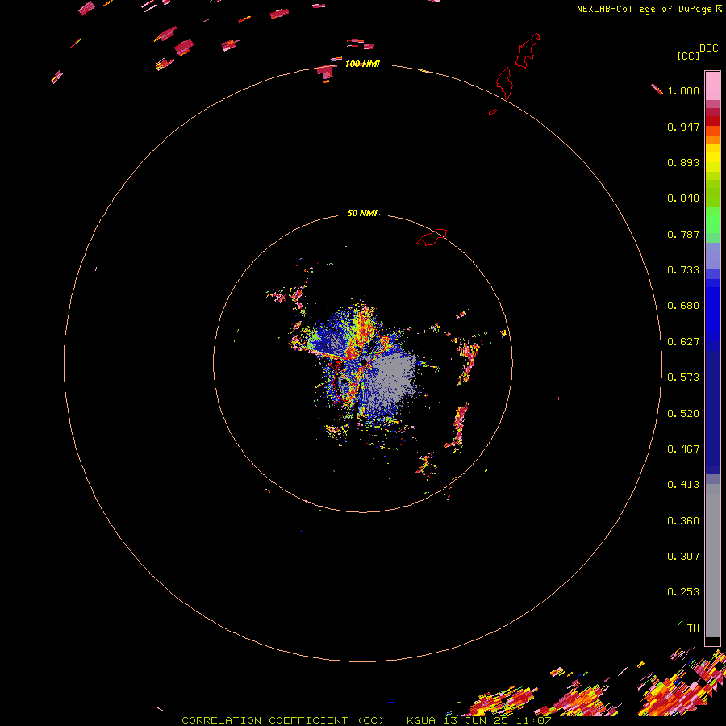The width and height of the screenshot is (726, 726).
Task: Click the 0.787 scale value
Action: tap(683, 234)
